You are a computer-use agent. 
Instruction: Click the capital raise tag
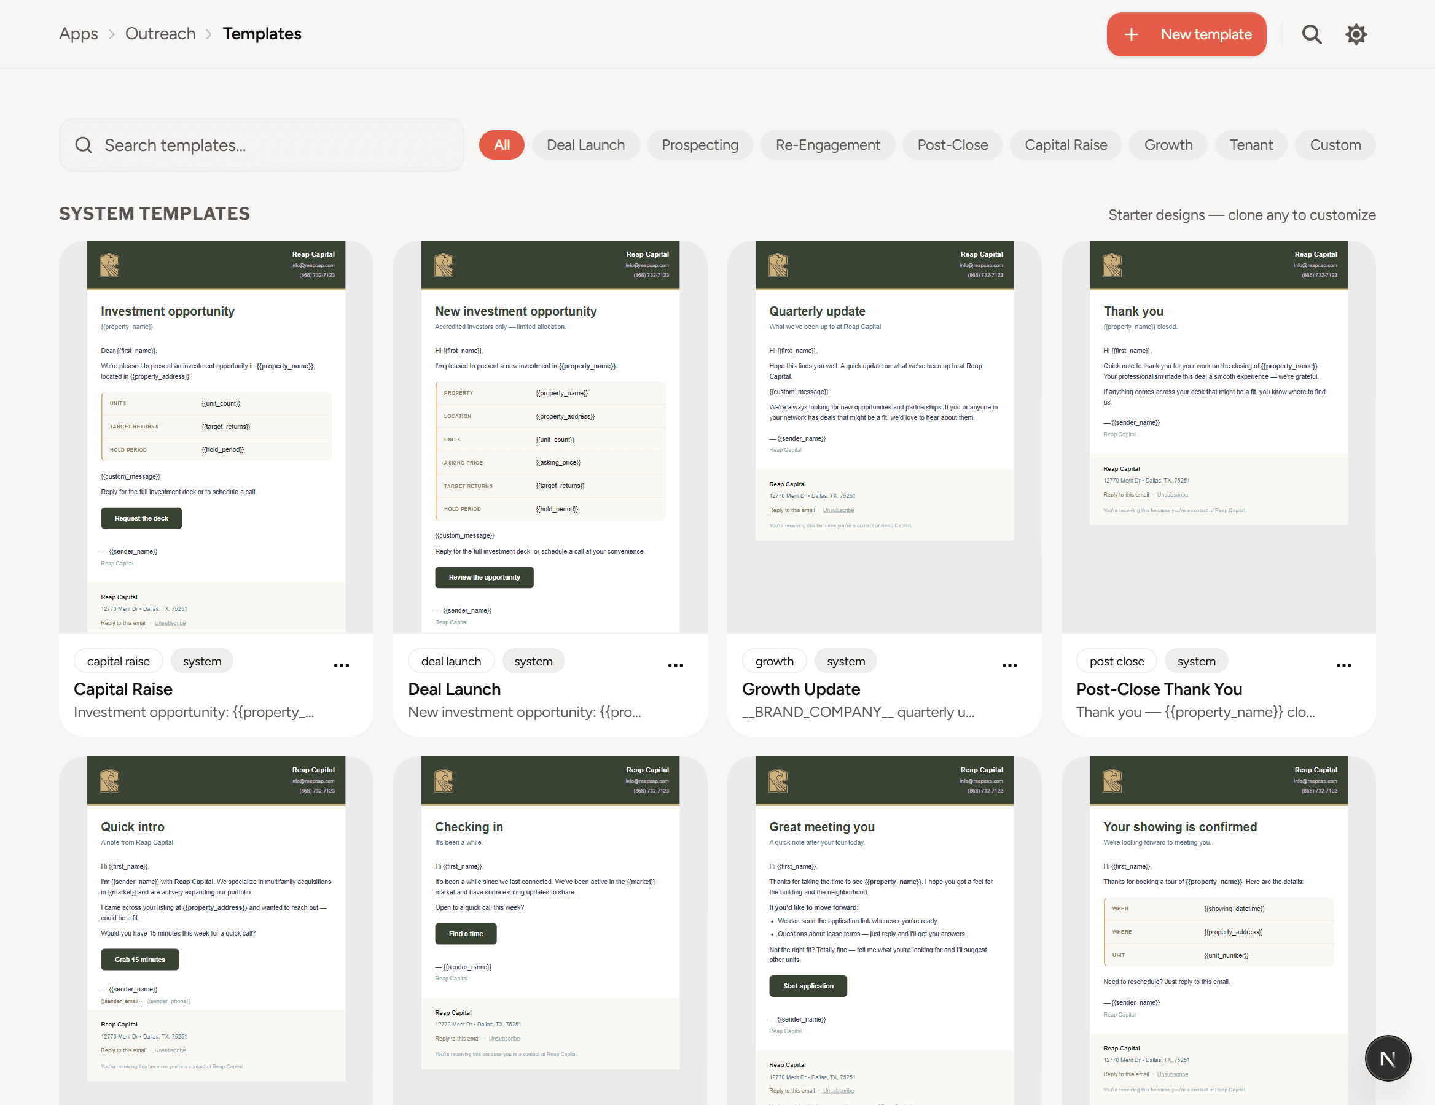click(x=119, y=661)
